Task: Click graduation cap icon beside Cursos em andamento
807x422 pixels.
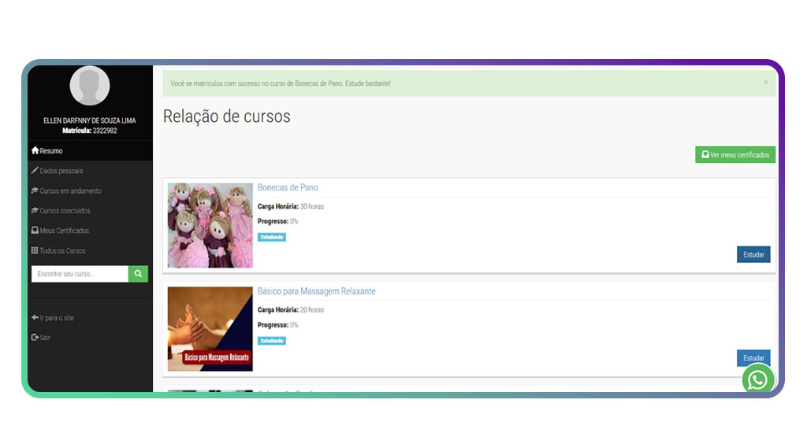Action: coord(35,191)
